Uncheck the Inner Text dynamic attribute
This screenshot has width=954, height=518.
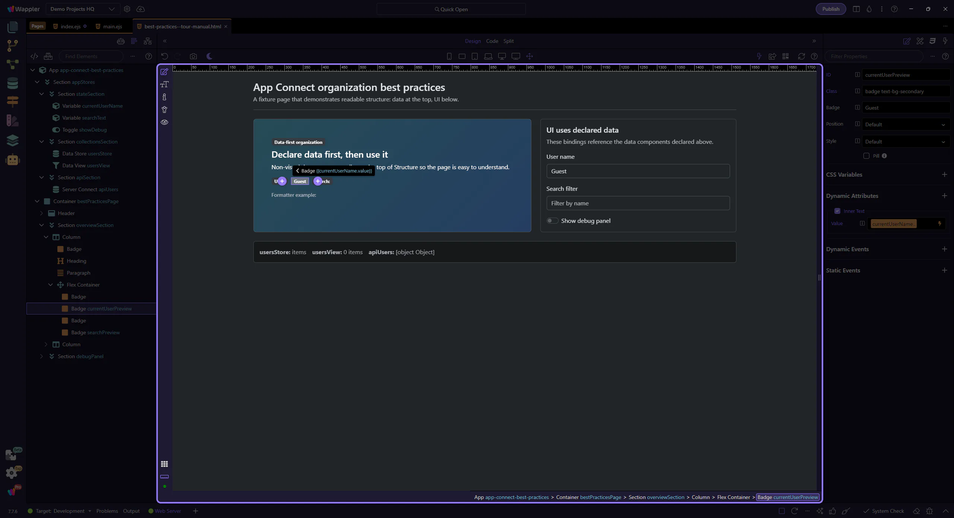point(837,211)
